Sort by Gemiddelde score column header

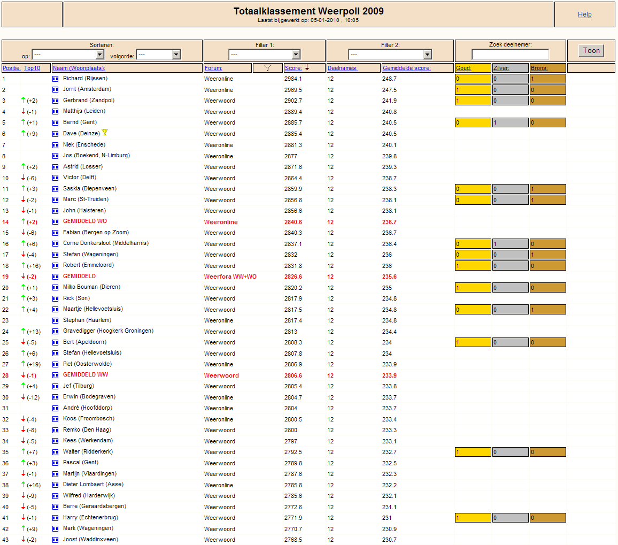click(406, 68)
